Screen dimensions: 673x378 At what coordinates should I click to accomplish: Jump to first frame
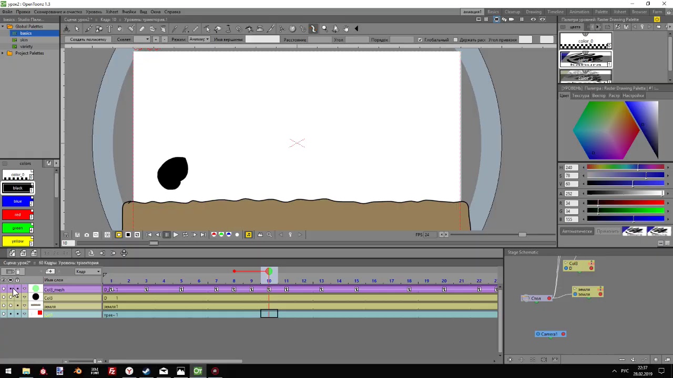coord(149,235)
